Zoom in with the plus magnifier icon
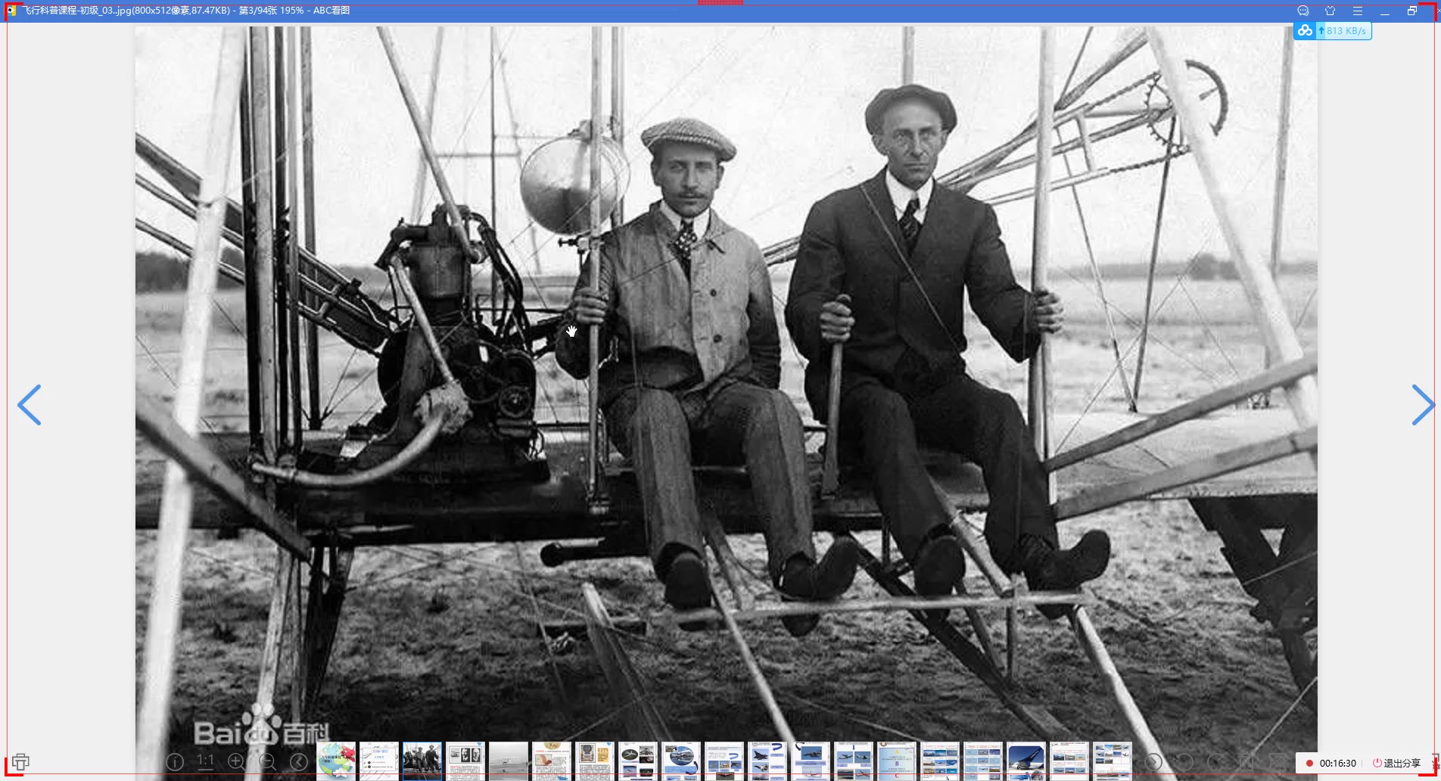The image size is (1441, 781). [x=236, y=761]
